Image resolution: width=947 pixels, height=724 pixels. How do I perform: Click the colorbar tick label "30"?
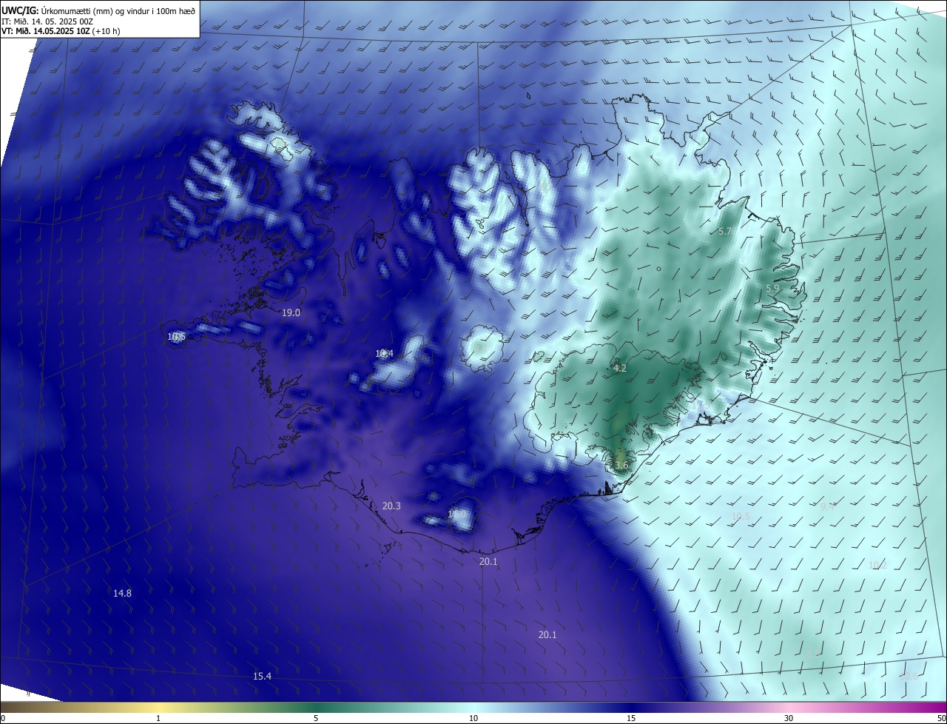tap(789, 718)
